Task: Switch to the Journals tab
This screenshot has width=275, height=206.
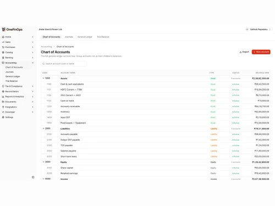Action: coord(69,37)
